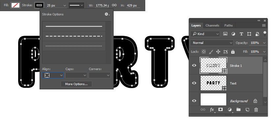
Task: Open the Stroke Options gear menu
Action: [107, 14]
